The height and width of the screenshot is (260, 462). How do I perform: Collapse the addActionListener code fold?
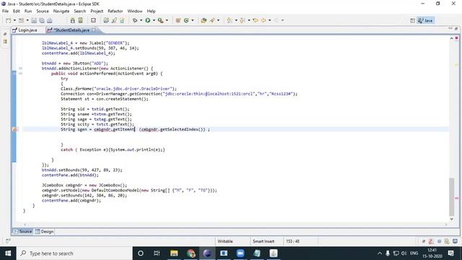[20, 69]
